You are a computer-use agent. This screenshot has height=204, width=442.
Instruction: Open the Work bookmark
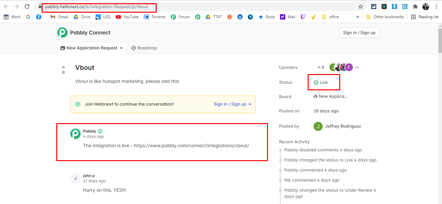(12, 17)
